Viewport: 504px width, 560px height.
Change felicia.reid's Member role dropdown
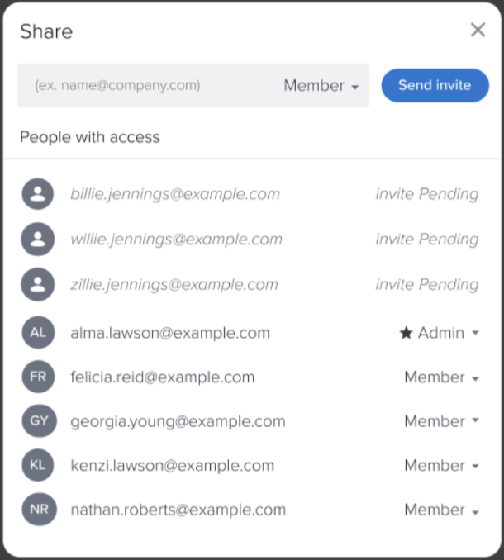point(441,377)
